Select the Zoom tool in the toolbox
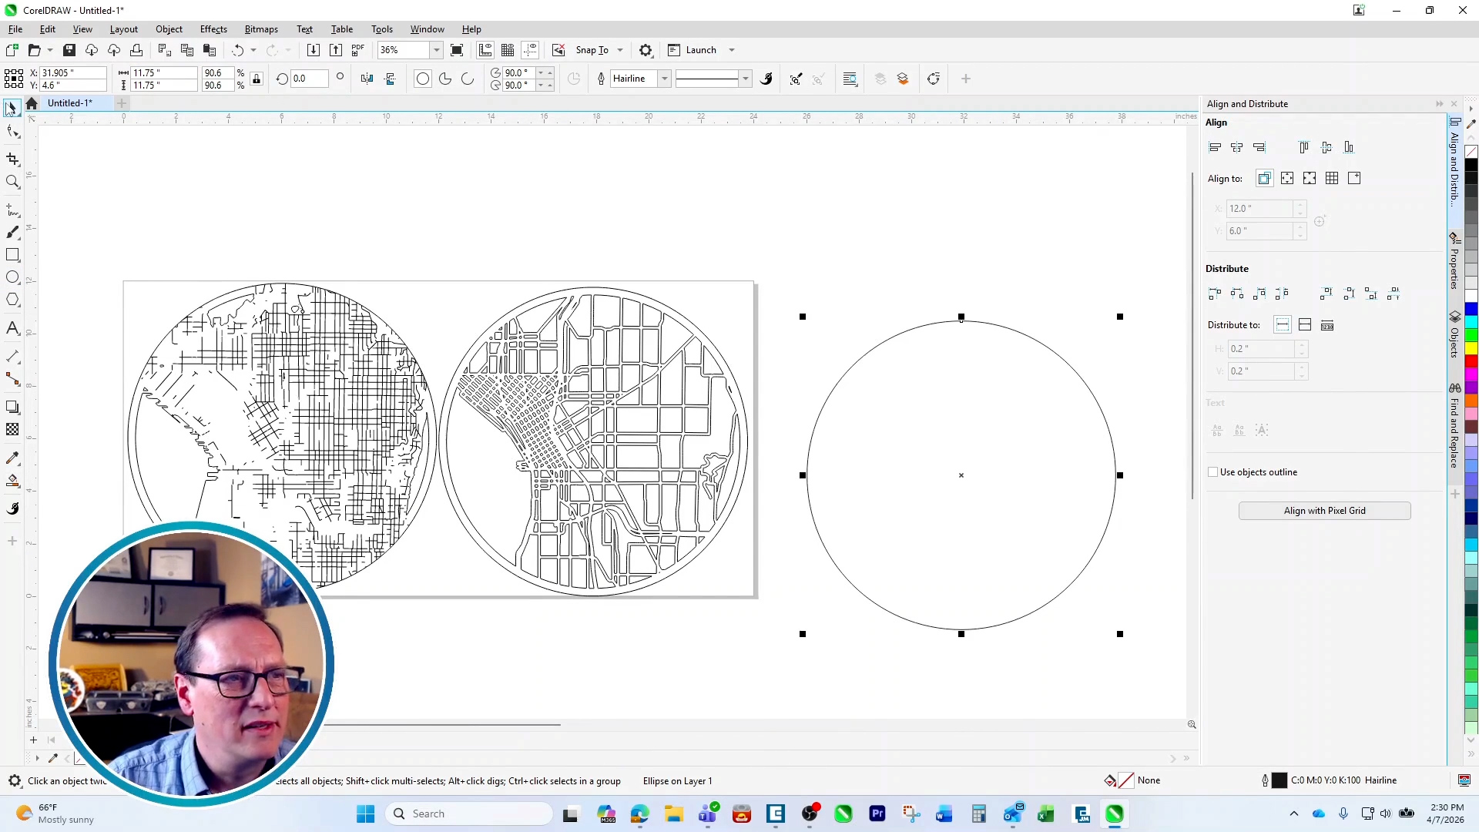1479x832 pixels. pyautogui.click(x=12, y=183)
